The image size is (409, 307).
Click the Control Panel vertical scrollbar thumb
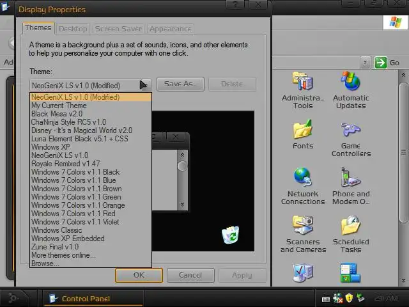point(403,152)
